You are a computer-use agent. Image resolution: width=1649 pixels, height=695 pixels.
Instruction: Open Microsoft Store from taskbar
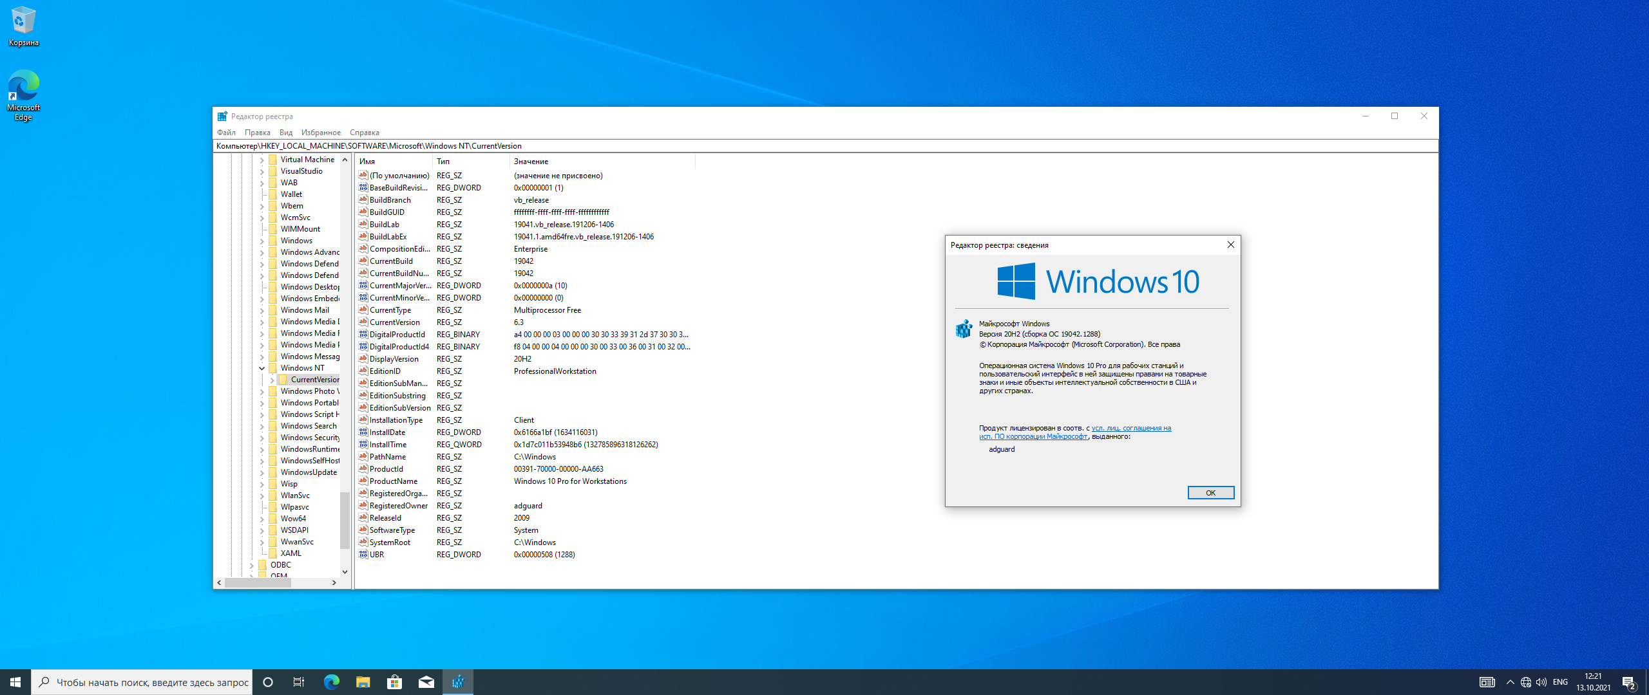(394, 682)
